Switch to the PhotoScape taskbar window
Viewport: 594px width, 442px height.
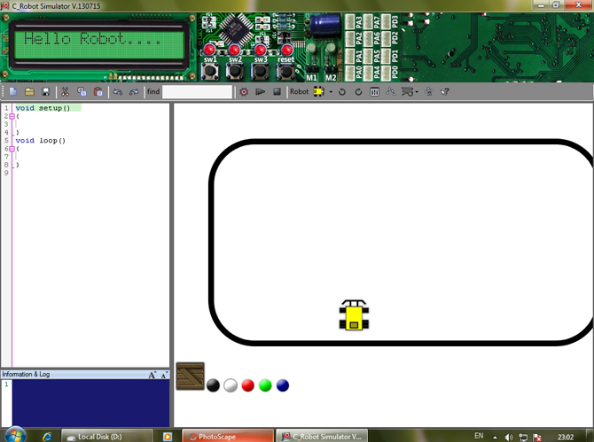coord(228,437)
